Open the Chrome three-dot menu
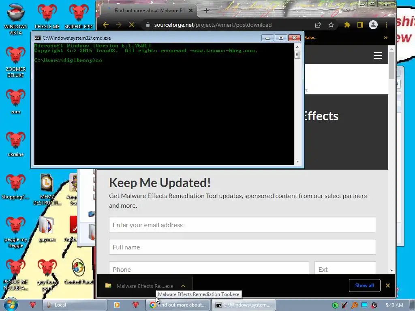 click(x=386, y=25)
